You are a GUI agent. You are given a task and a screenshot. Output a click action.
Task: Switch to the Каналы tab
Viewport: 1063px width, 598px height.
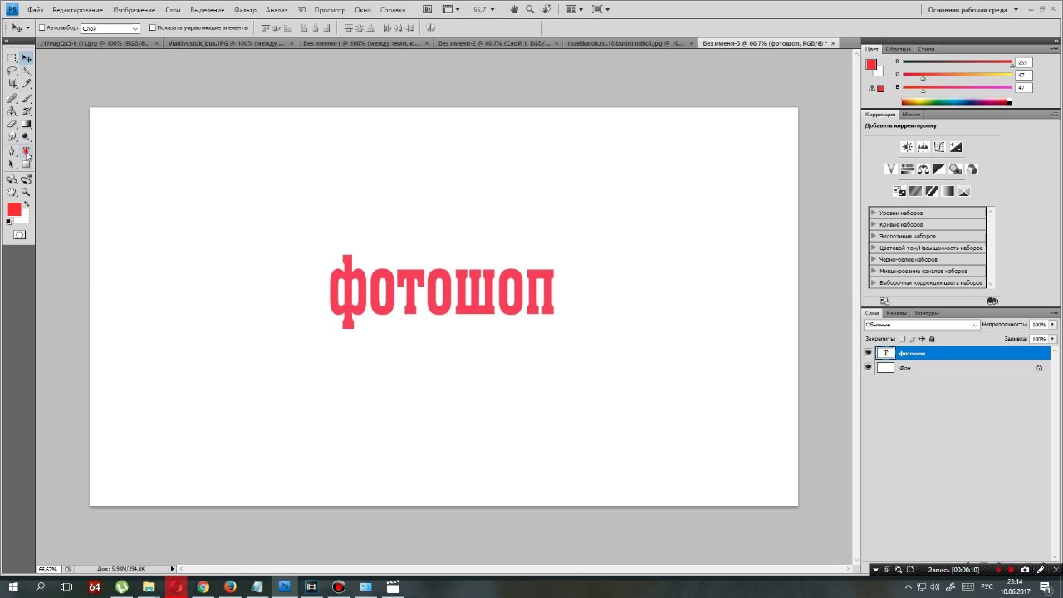point(896,313)
